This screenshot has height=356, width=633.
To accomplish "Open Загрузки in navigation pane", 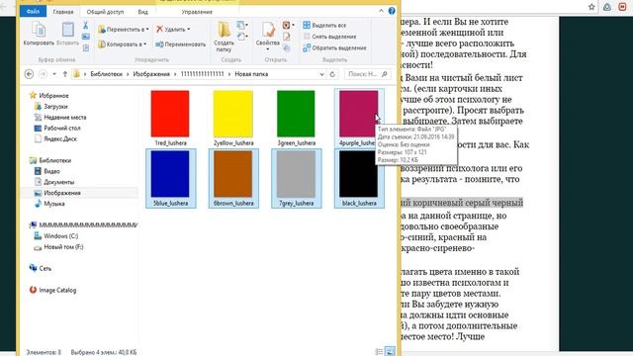I will [x=55, y=107].
